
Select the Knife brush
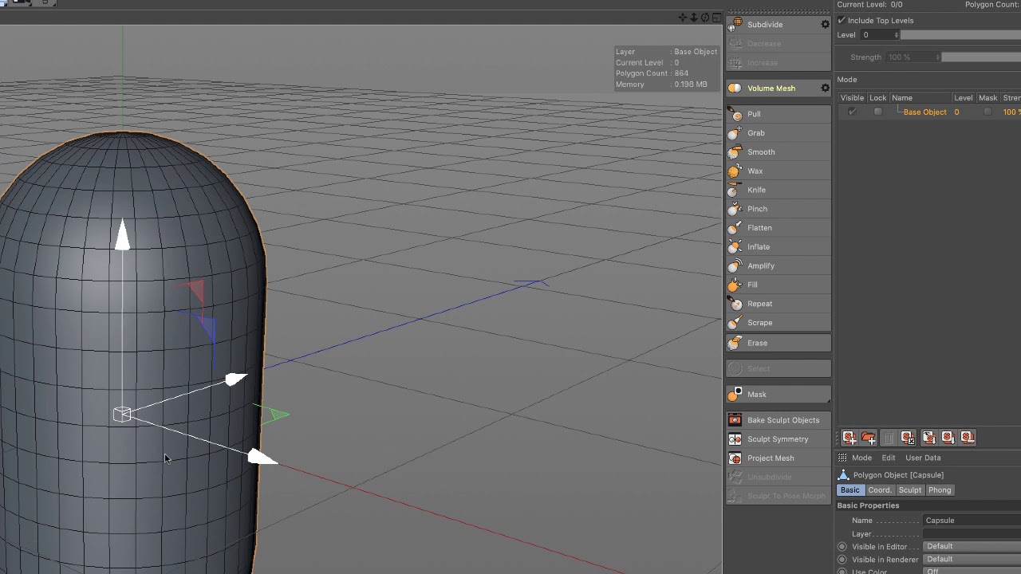coord(779,190)
